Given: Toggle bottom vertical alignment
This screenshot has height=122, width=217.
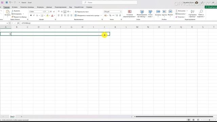Looking at the screenshot, I should 65,12.
